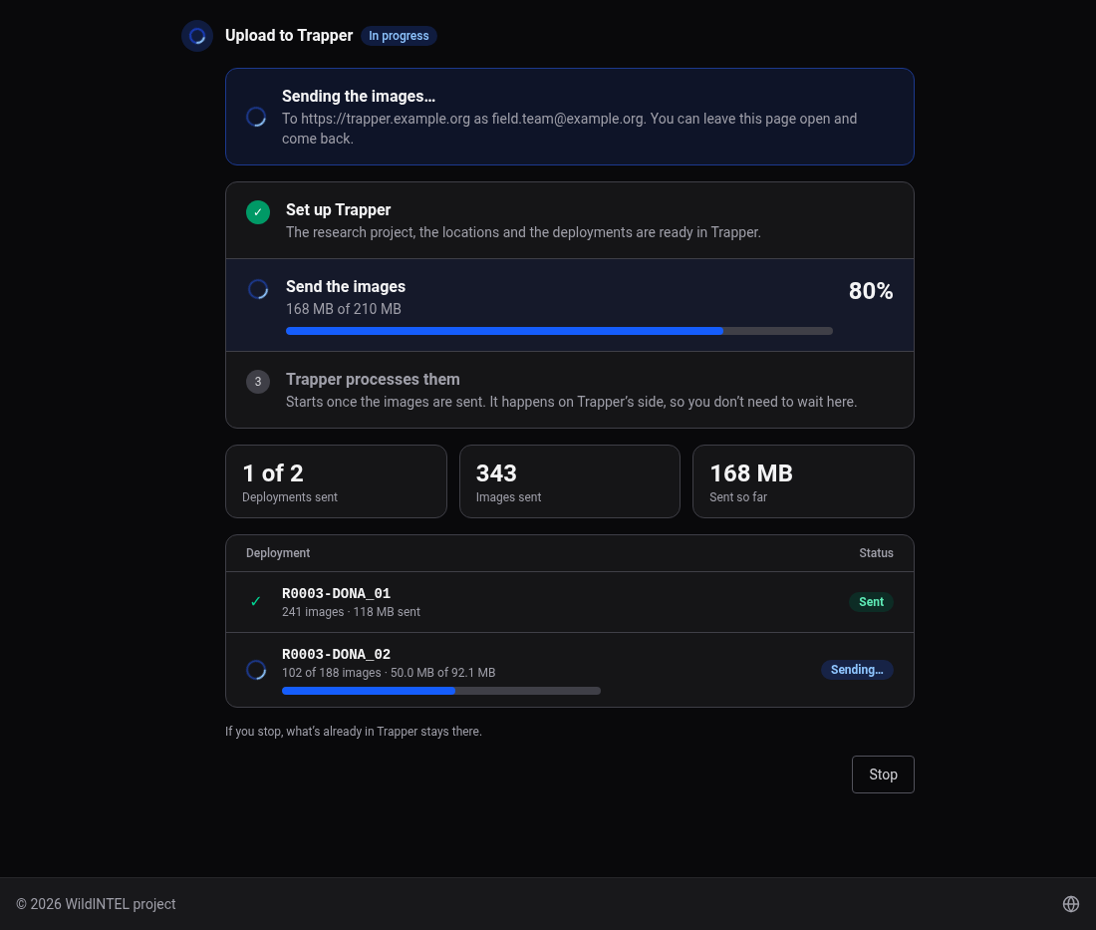Select the R0003-DONA_01 deployment name
This screenshot has width=1096, height=930.
pos(336,593)
